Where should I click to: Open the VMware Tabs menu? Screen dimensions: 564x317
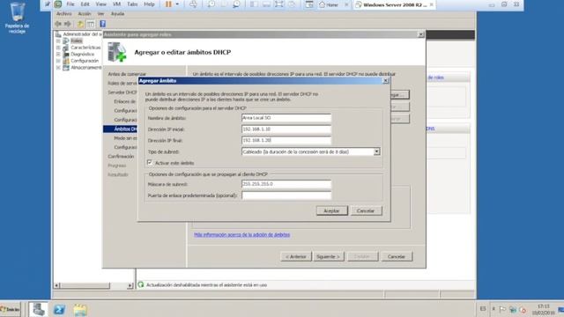(132, 4)
